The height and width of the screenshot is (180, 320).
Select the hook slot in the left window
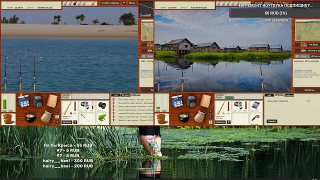point(86,118)
